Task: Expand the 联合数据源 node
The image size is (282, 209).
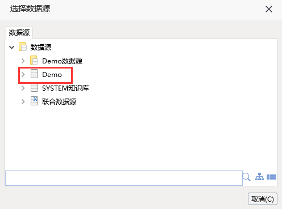Action: 23,101
